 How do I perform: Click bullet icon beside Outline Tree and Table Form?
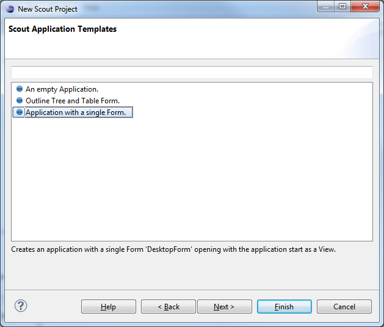tap(20, 100)
